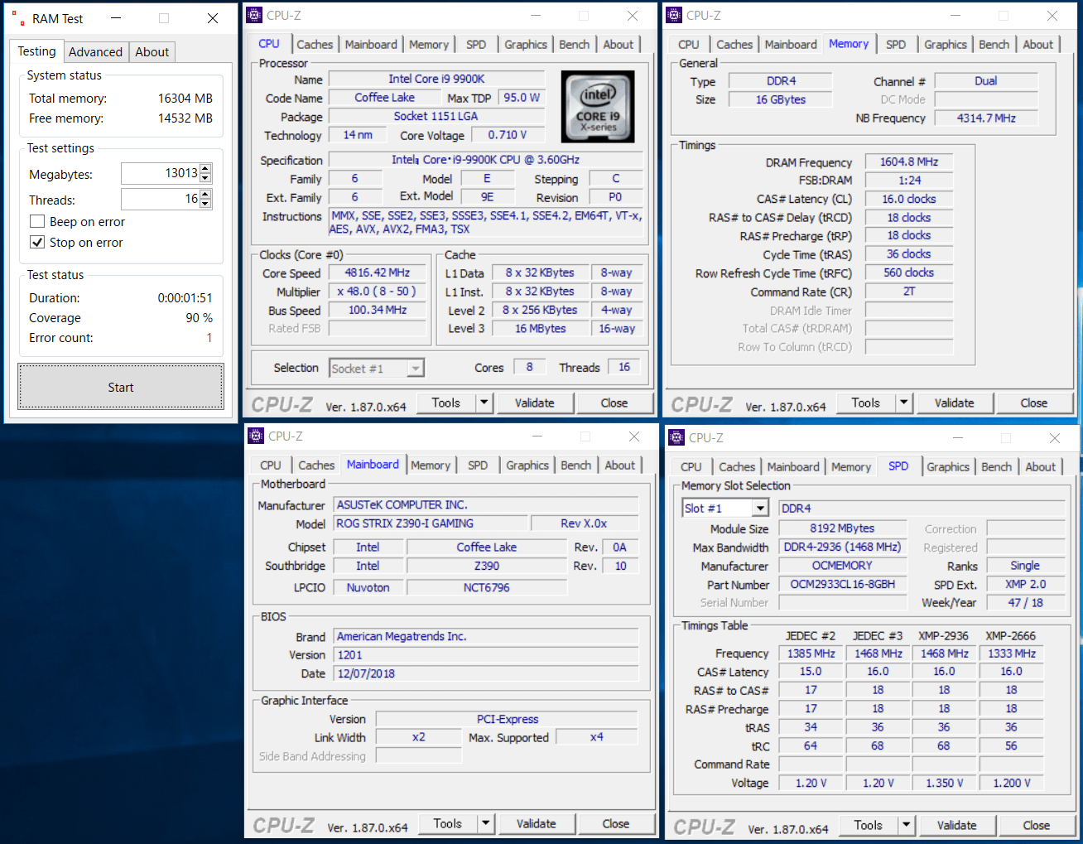
Task: Click the Module Size value '8192 MBytes'
Action: click(x=842, y=528)
